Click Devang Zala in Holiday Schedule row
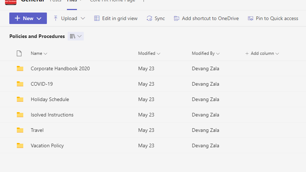The image size is (306, 172). pos(205,100)
